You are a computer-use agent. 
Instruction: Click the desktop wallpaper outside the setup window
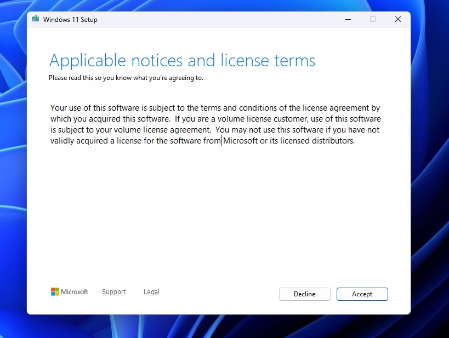coord(14,164)
